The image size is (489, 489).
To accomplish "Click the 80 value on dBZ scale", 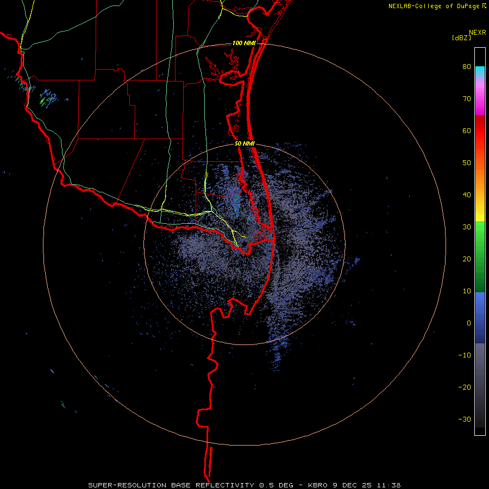I will (x=467, y=67).
